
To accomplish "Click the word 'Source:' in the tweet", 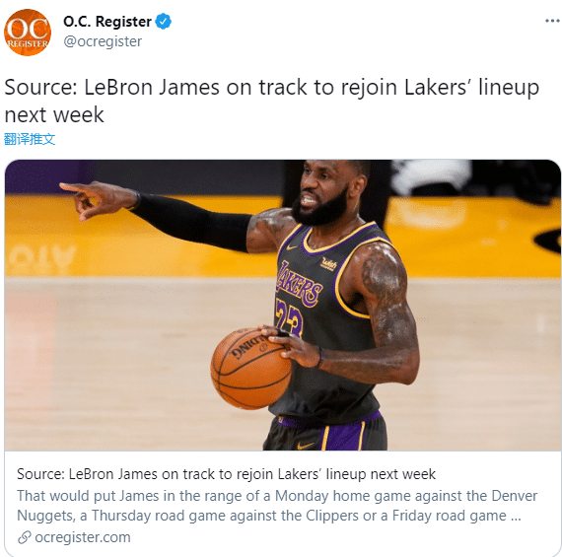I will tap(40, 88).
